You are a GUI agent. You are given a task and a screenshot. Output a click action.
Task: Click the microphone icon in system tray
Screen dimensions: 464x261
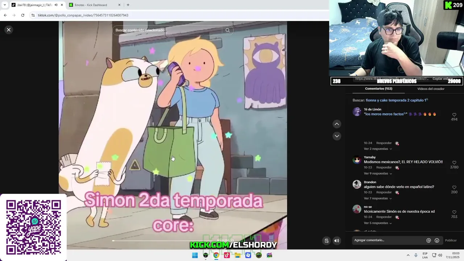coord(416,255)
